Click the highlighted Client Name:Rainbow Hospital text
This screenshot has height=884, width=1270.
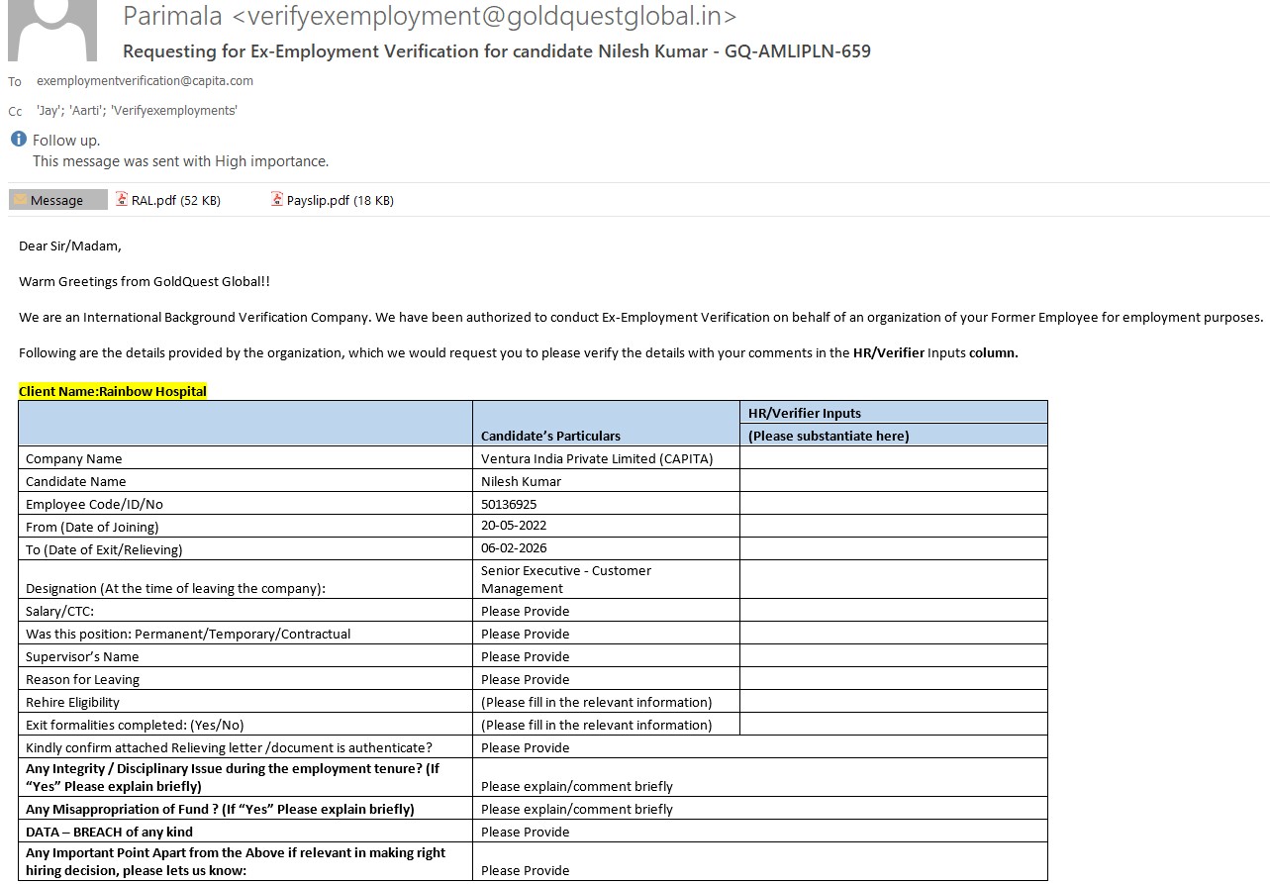113,391
